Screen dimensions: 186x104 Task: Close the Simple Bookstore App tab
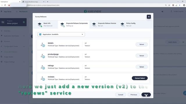(44, 2)
